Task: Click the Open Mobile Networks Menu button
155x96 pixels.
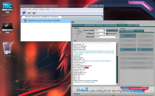Action: (137, 67)
